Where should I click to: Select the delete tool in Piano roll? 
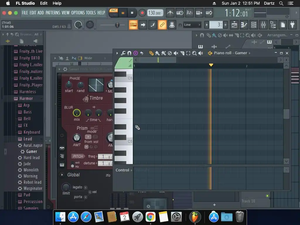tap(170, 53)
